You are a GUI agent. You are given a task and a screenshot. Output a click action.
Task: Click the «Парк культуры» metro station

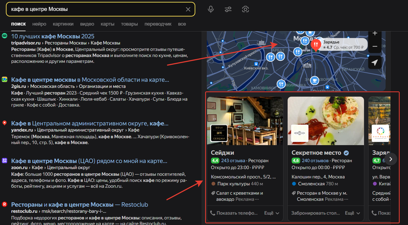click(234, 184)
